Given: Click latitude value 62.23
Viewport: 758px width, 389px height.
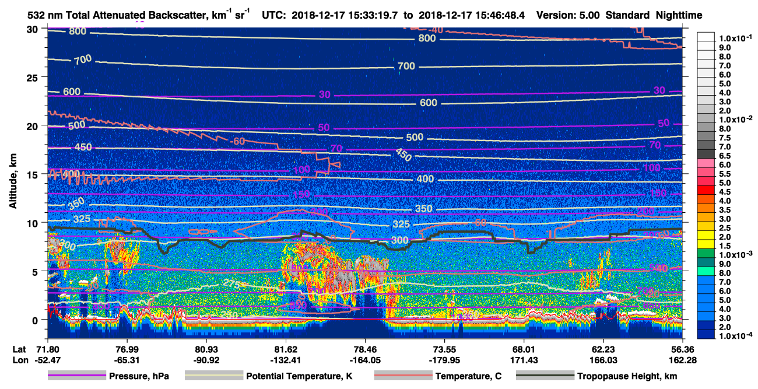Looking at the screenshot, I should pos(603,351).
